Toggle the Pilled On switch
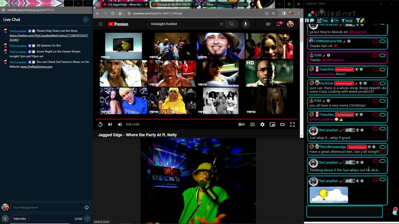The height and width of the screenshot is (224, 399). 334,21
